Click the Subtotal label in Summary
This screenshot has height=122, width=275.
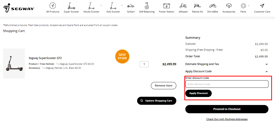tap(190, 44)
